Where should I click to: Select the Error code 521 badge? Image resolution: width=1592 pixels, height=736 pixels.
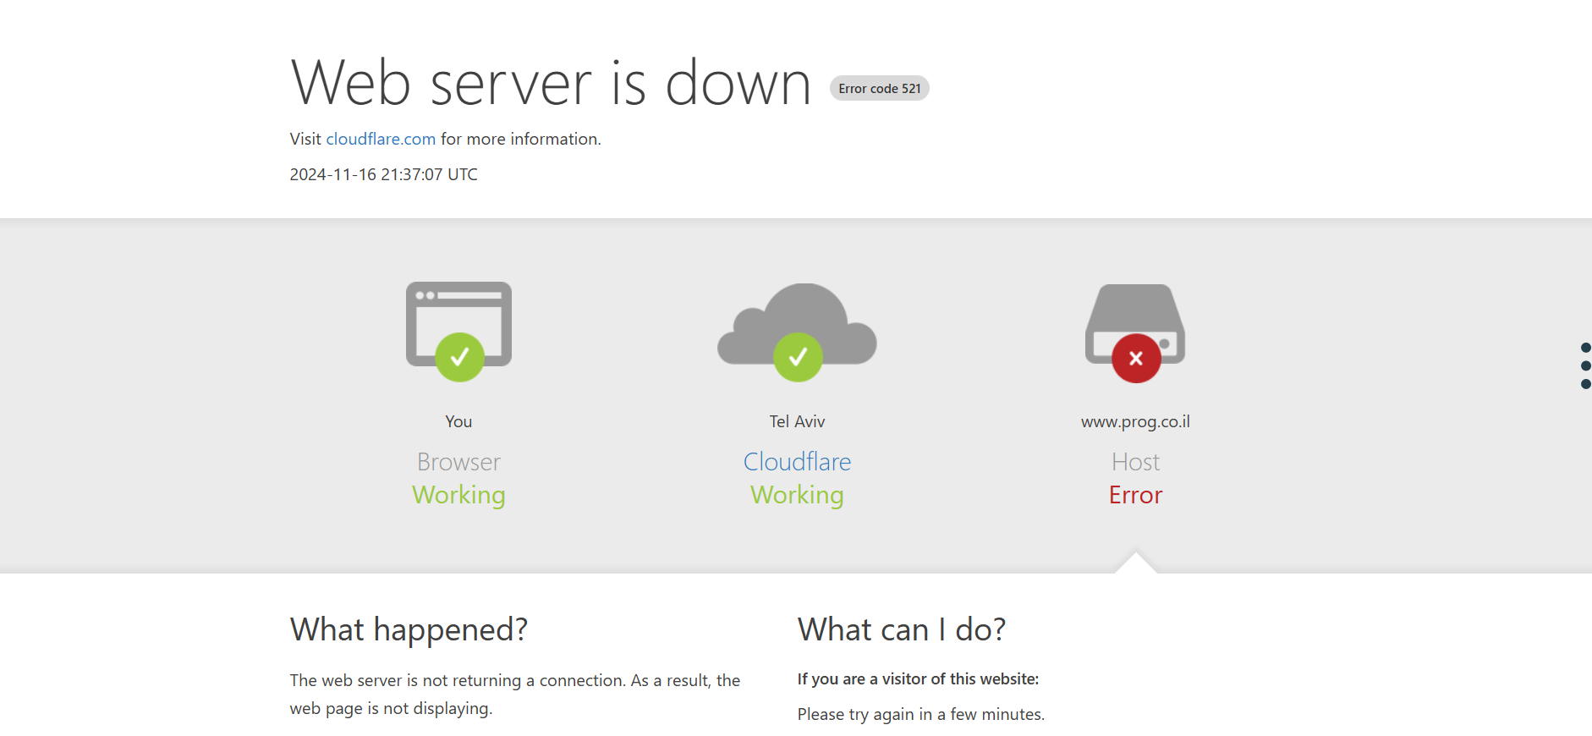[880, 89]
